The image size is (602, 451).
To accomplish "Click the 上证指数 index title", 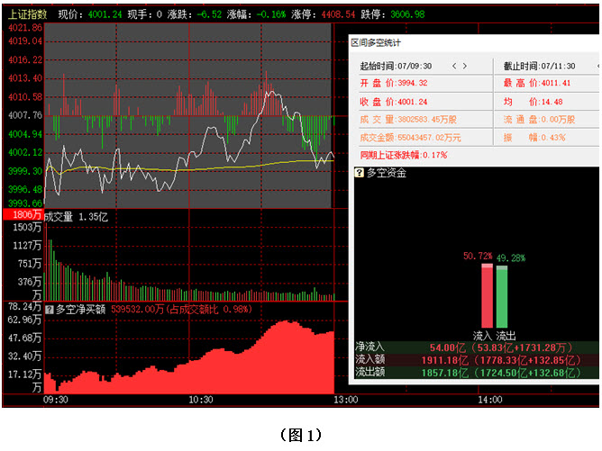I will click(x=26, y=14).
